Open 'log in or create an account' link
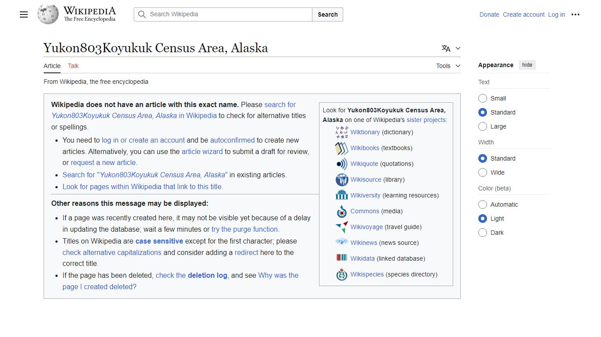The width and height of the screenshot is (601, 337). click(143, 140)
